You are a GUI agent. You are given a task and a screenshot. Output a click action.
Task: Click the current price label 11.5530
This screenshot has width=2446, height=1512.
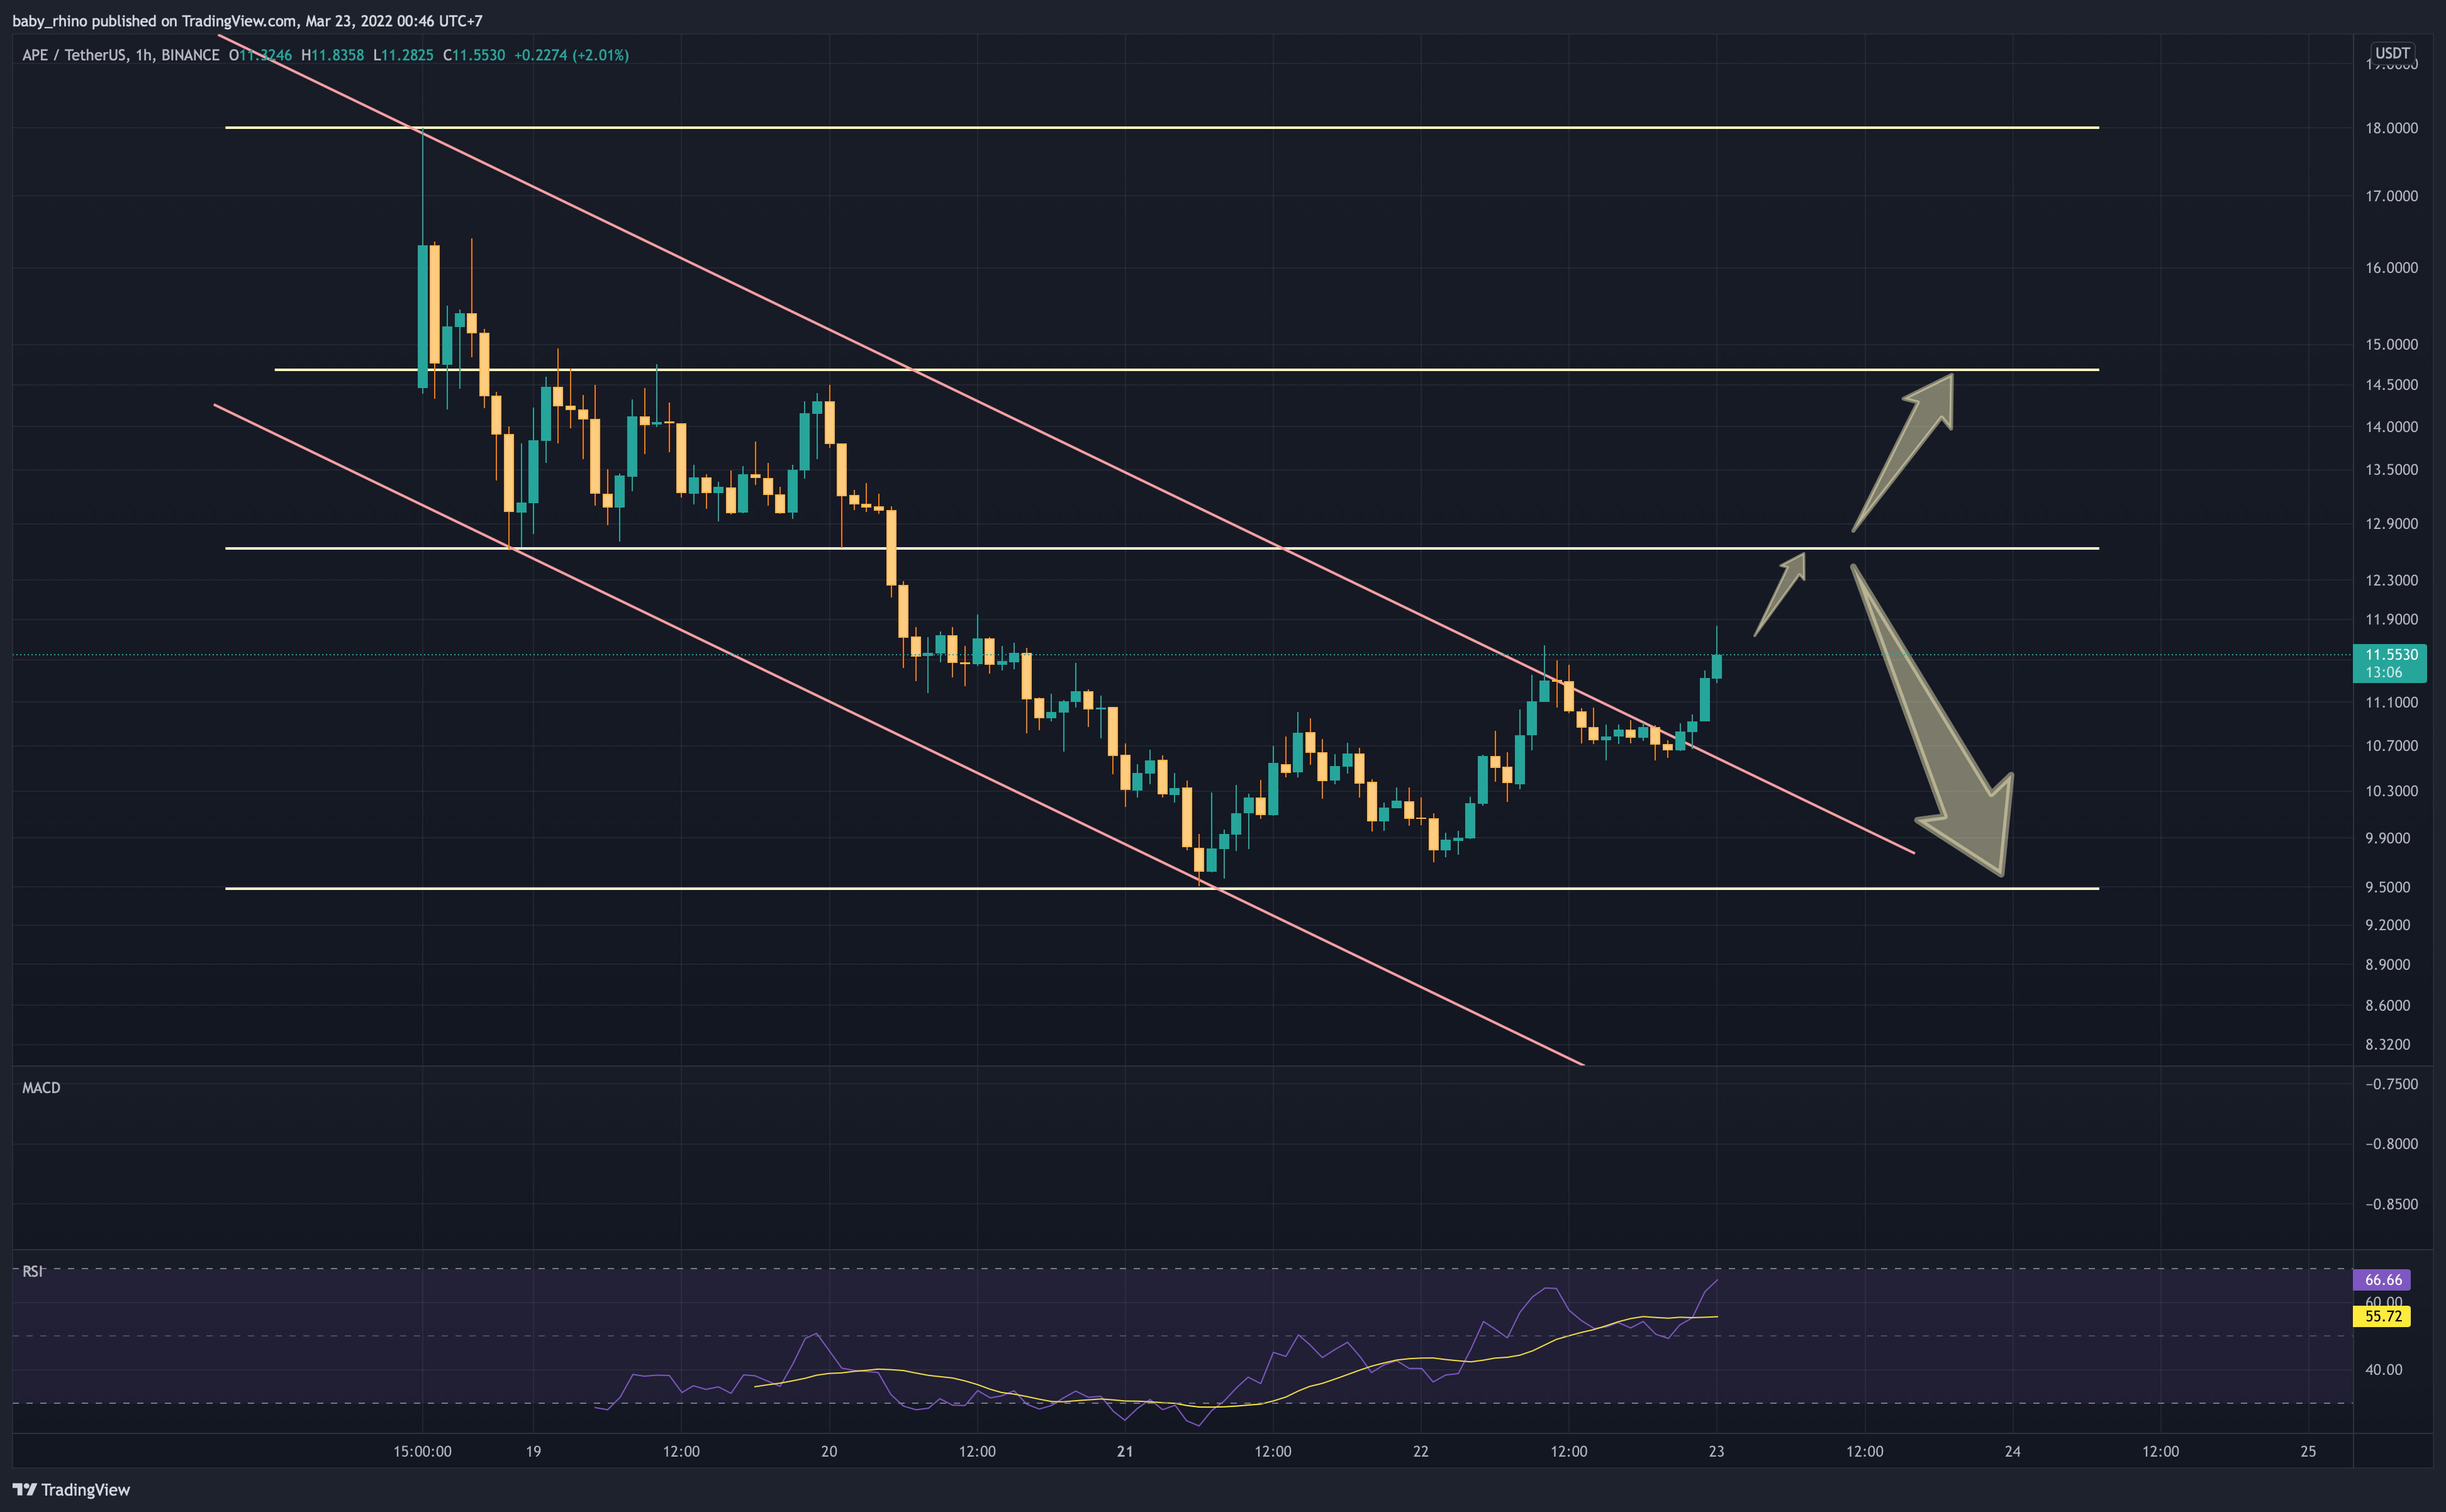pyautogui.click(x=2391, y=654)
